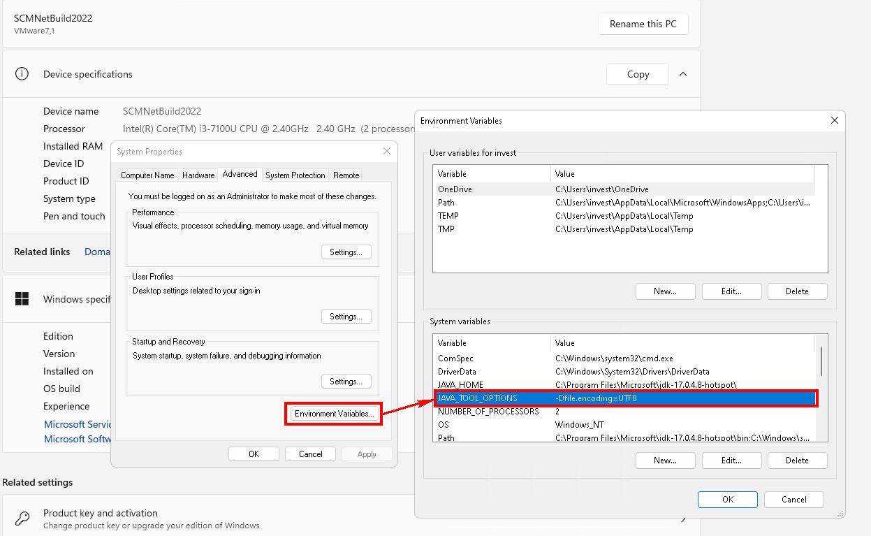Collapse the Device specifications section
This screenshot has height=536, width=871.
[682, 73]
